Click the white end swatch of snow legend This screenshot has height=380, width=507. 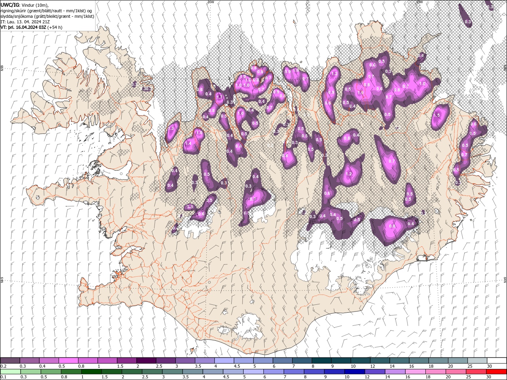point(497,361)
